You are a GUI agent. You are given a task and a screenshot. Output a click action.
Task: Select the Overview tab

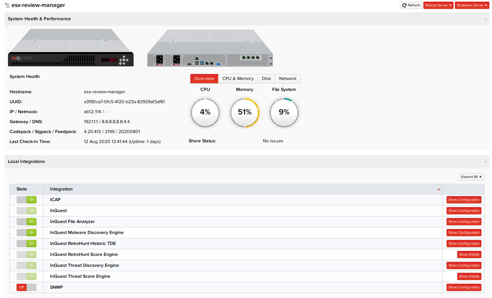click(x=204, y=79)
